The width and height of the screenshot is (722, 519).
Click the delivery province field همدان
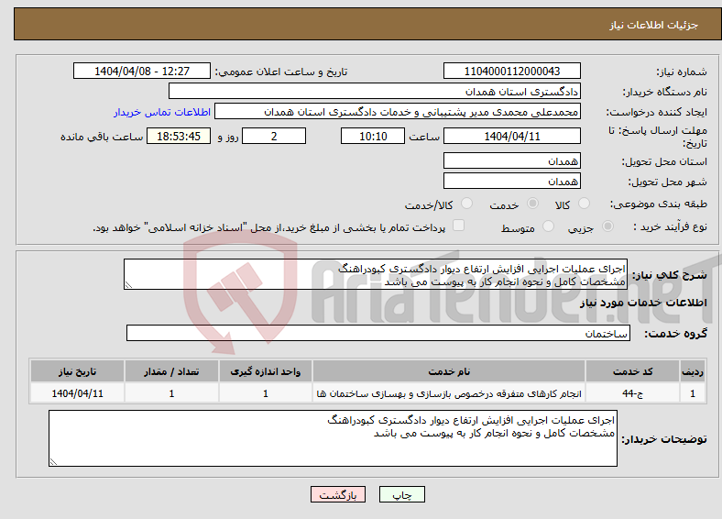tap(512, 160)
